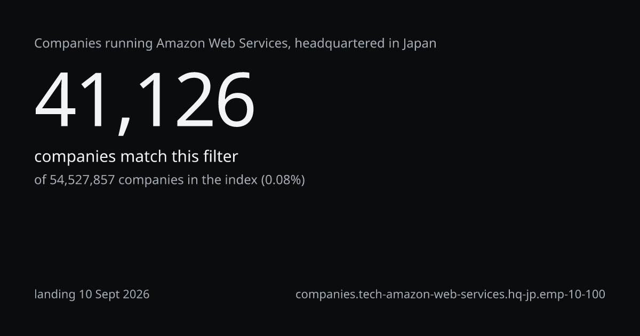Click the large 41,126 company count
640x336 pixels.
145,101
